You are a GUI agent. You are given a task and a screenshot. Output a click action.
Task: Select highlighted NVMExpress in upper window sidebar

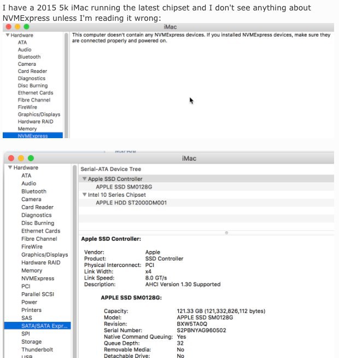33,135
